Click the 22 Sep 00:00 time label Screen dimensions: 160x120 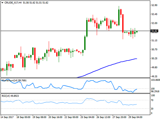tap(71, 117)
